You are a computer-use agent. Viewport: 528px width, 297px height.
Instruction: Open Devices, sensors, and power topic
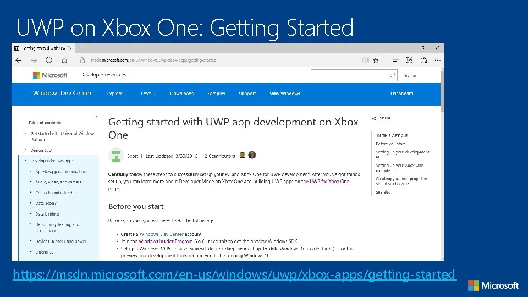point(61,241)
